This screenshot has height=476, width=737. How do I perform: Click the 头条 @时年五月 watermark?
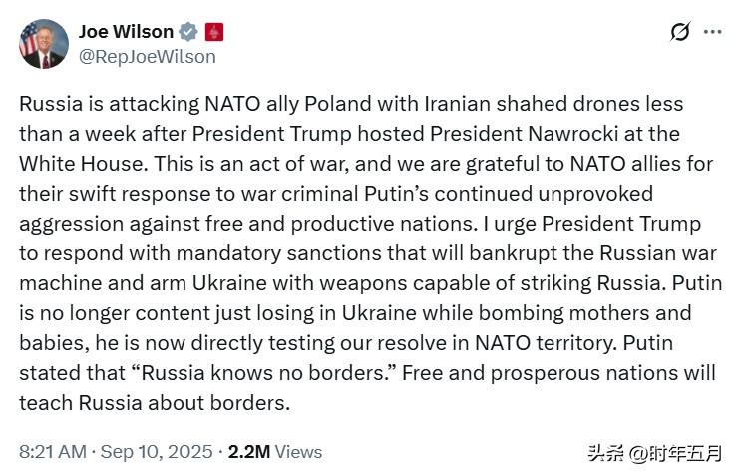(x=655, y=453)
